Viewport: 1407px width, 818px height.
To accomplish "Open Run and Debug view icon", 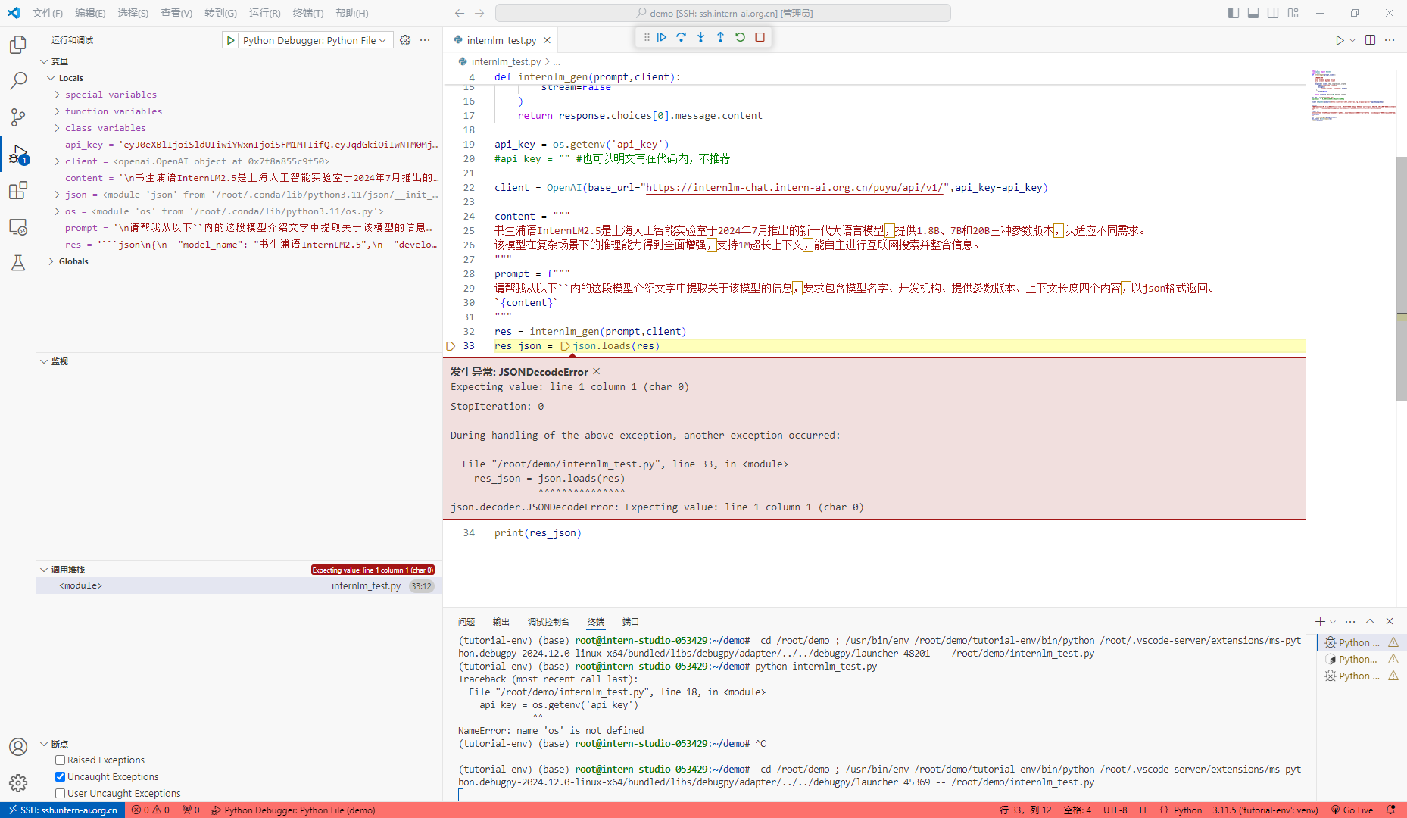I will [18, 154].
